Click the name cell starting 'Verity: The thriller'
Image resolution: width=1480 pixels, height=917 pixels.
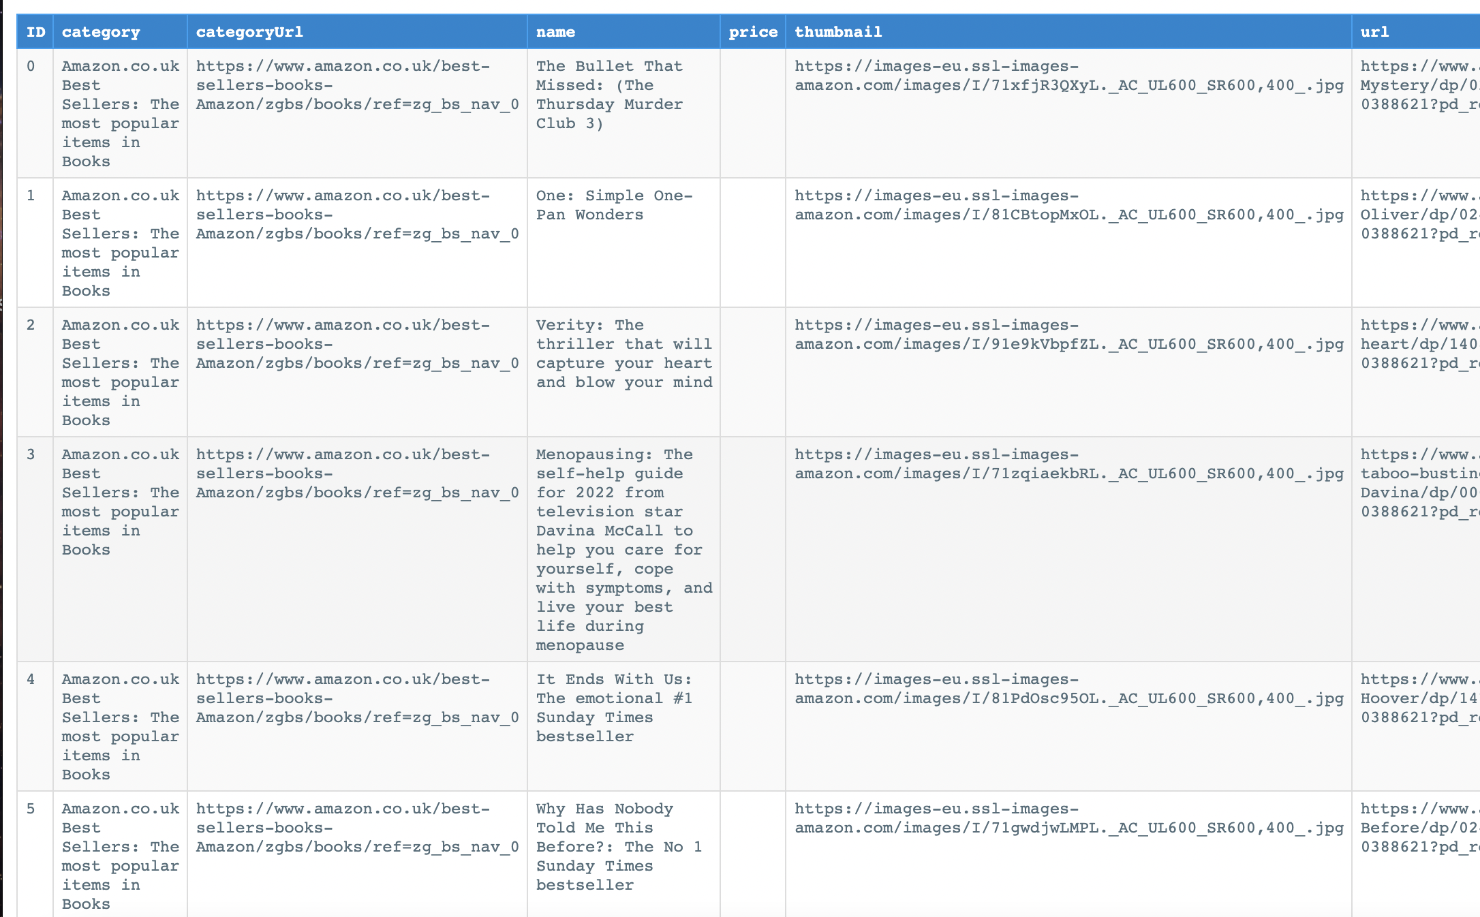(623, 372)
